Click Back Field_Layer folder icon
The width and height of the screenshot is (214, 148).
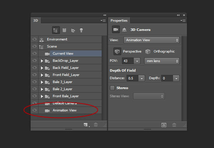coord(47,68)
